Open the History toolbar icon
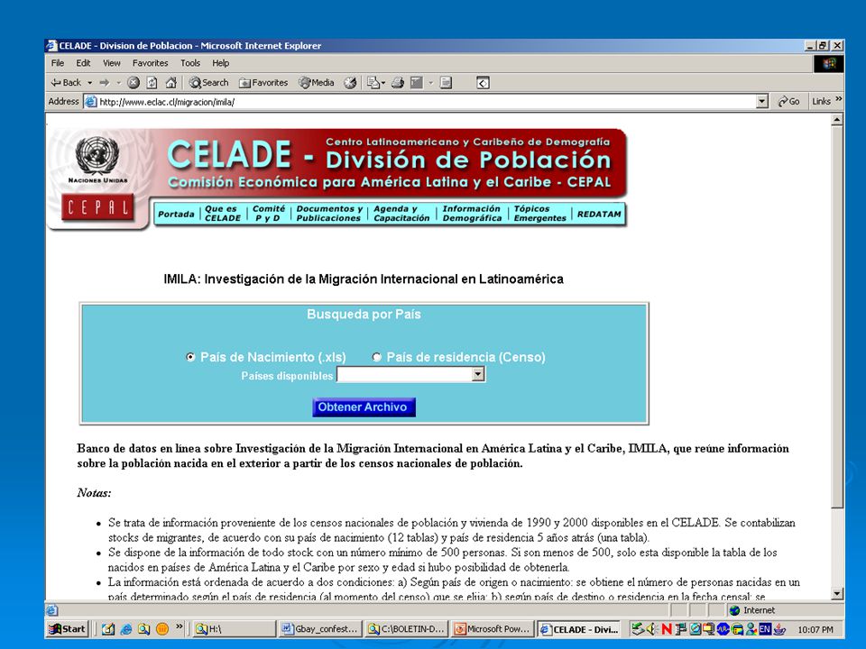 coord(350,83)
